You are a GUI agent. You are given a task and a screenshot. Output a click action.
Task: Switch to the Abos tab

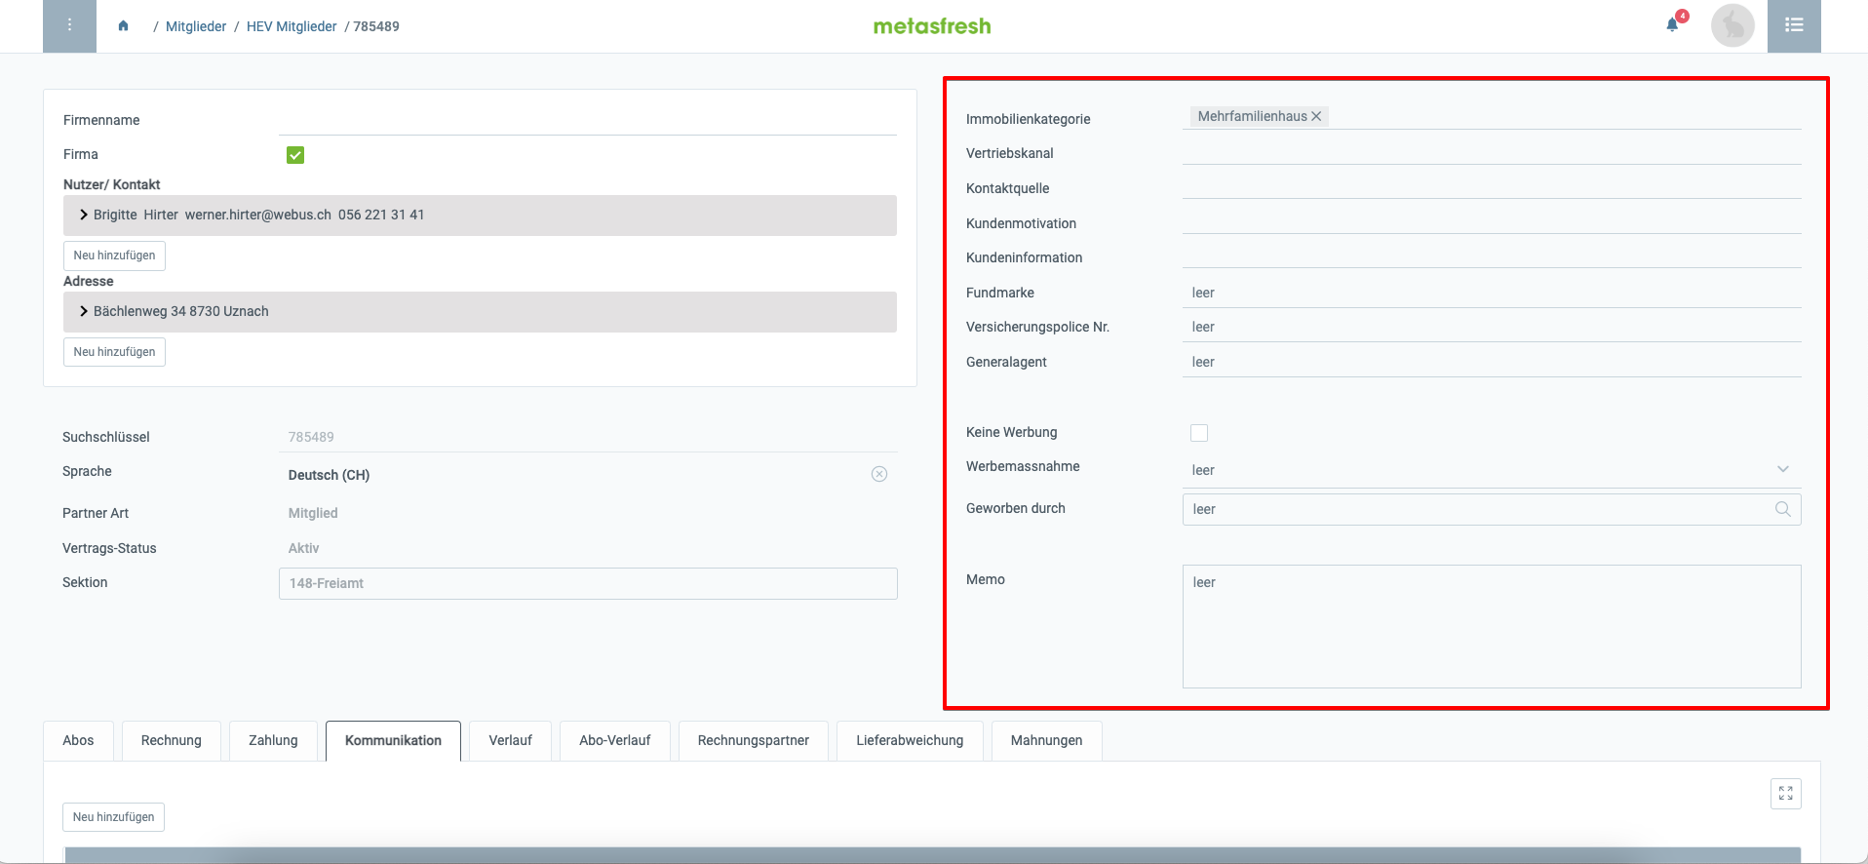(78, 741)
